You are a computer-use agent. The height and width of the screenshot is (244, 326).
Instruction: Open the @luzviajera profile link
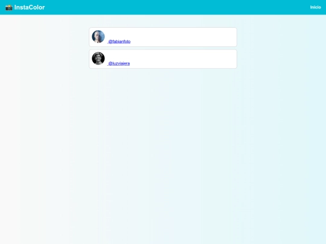[119, 63]
